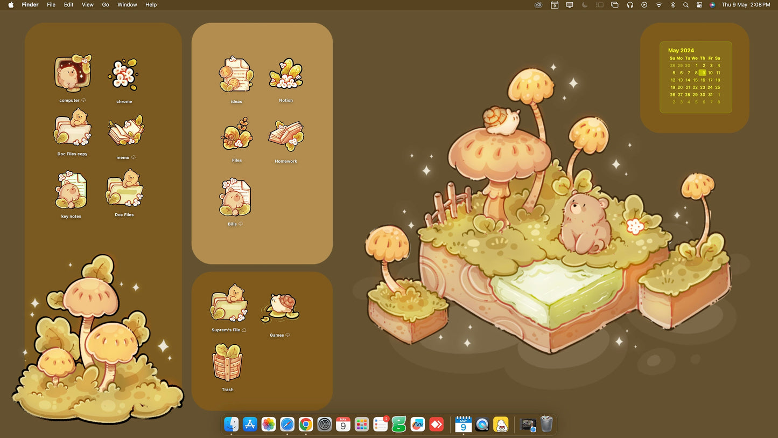Open the App Store from the Dock

coord(250,425)
